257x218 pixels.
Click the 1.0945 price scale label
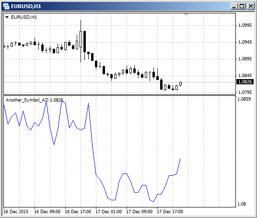click(x=245, y=42)
